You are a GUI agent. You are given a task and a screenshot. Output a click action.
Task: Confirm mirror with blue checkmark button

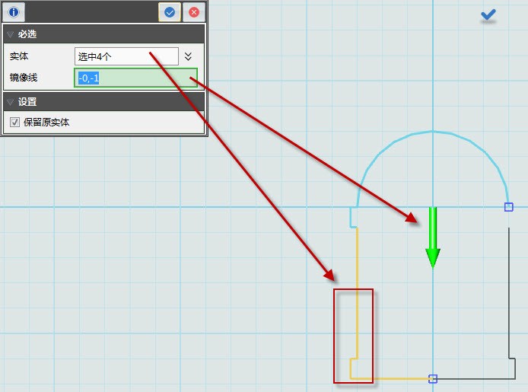click(170, 12)
